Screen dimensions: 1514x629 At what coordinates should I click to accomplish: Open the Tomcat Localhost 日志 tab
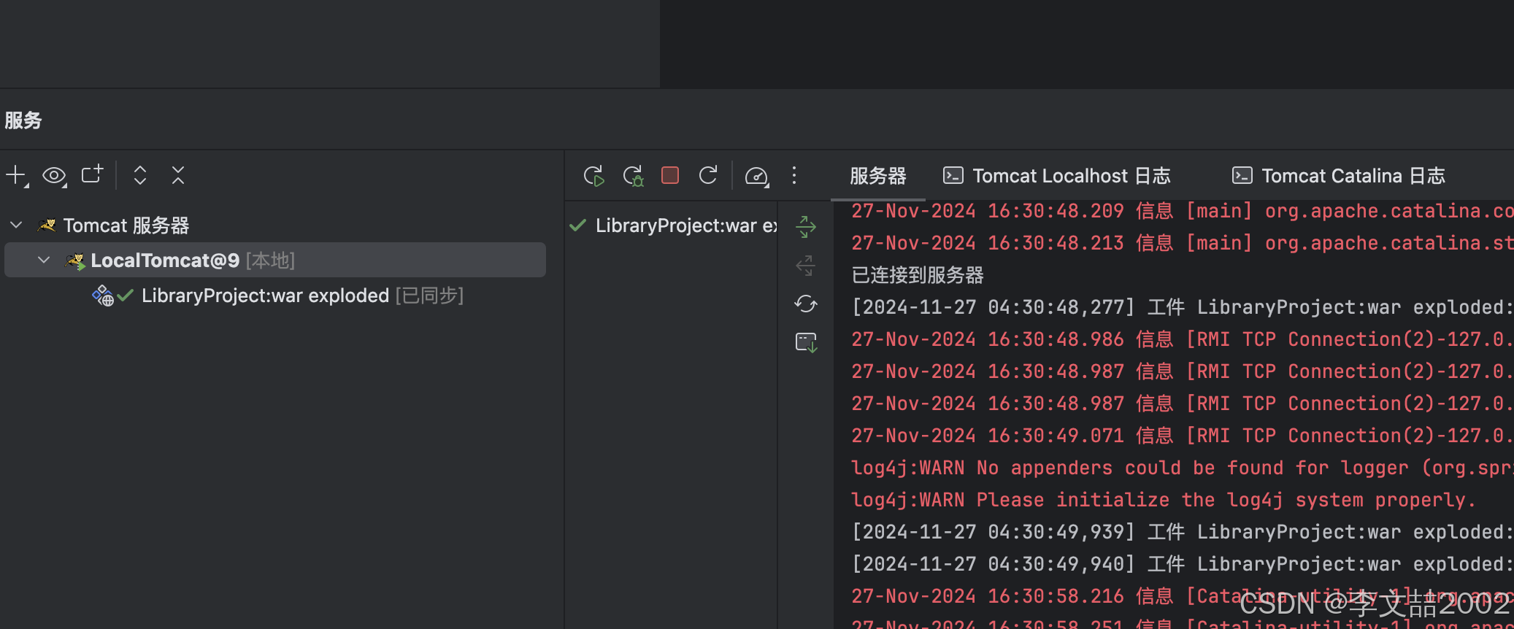(1057, 176)
